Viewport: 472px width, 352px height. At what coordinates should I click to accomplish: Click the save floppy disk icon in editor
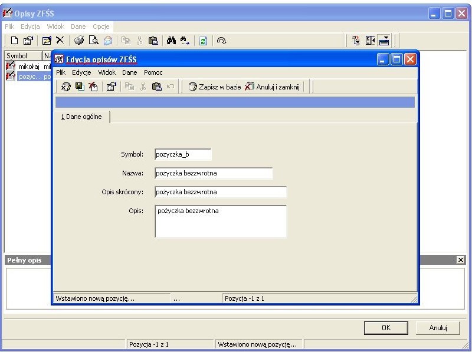point(80,87)
